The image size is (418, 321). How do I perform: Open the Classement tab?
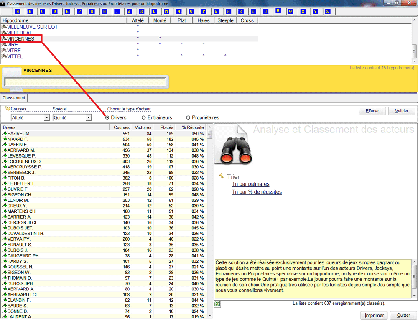14,98
